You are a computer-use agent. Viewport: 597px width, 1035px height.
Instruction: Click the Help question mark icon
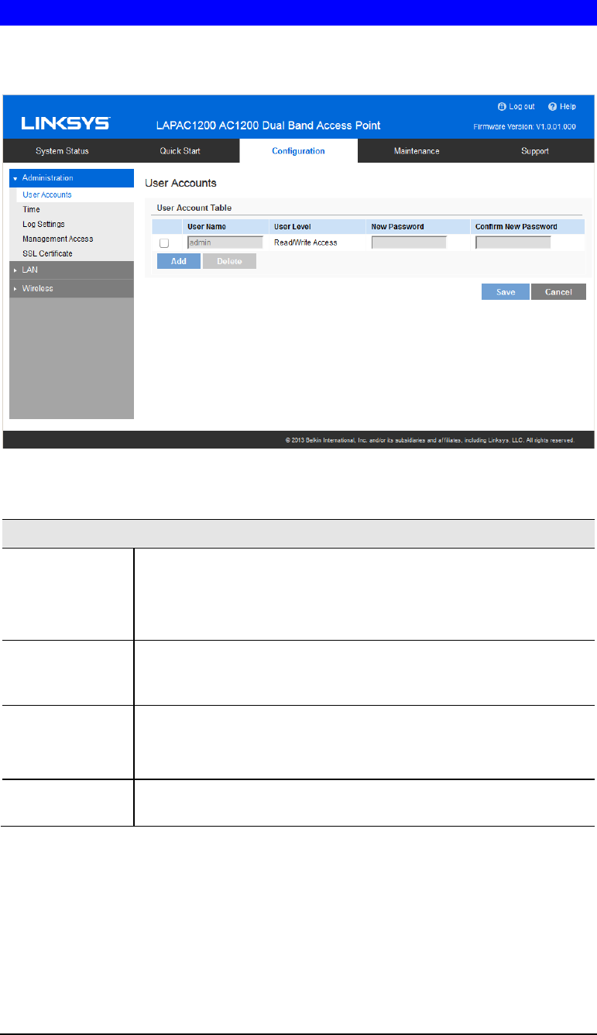(553, 107)
